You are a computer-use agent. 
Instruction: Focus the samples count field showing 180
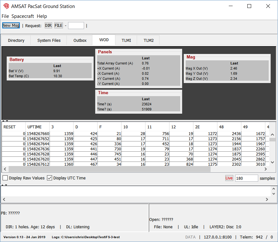tap(246, 178)
